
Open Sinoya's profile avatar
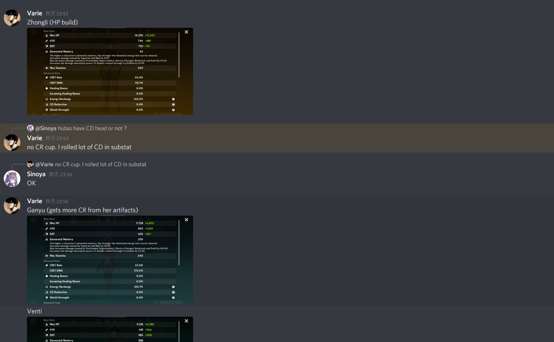click(x=12, y=179)
